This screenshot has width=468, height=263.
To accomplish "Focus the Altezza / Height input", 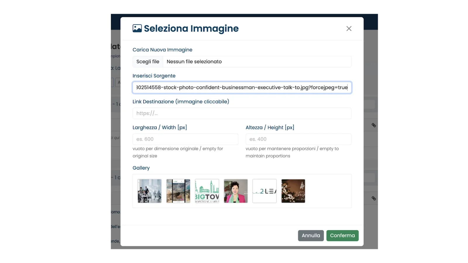I will (298, 139).
